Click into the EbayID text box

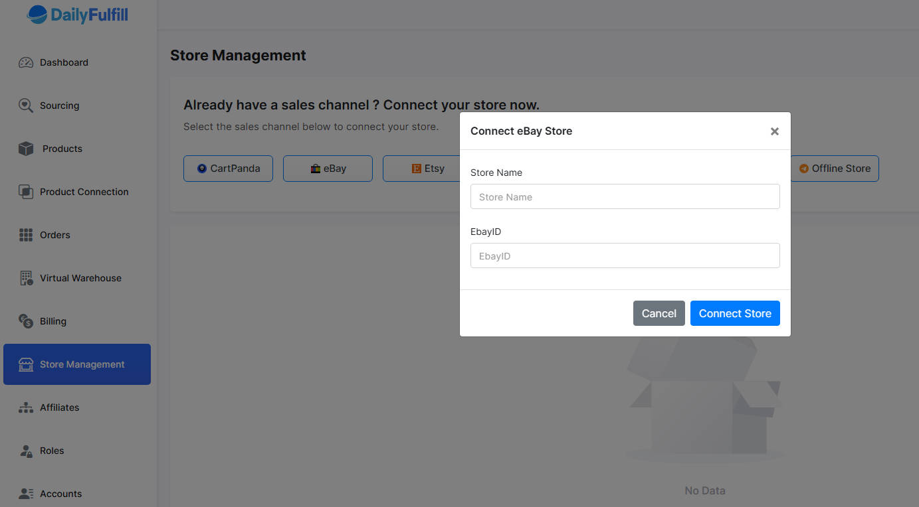[625, 255]
